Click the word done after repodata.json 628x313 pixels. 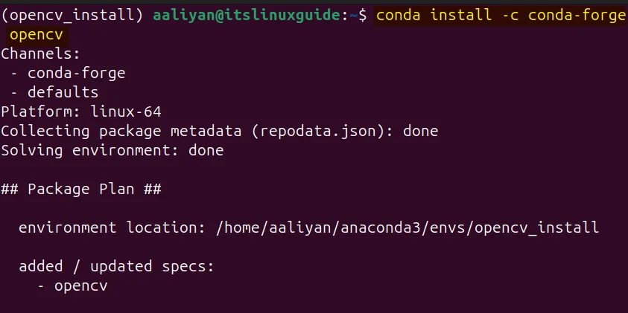[421, 131]
